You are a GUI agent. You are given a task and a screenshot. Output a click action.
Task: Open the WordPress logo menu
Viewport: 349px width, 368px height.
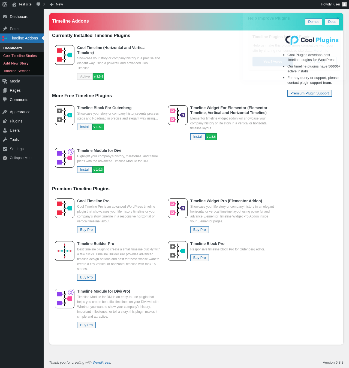[5, 4]
